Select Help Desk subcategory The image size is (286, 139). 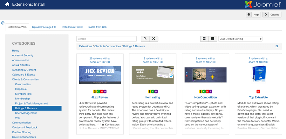pos(21,89)
